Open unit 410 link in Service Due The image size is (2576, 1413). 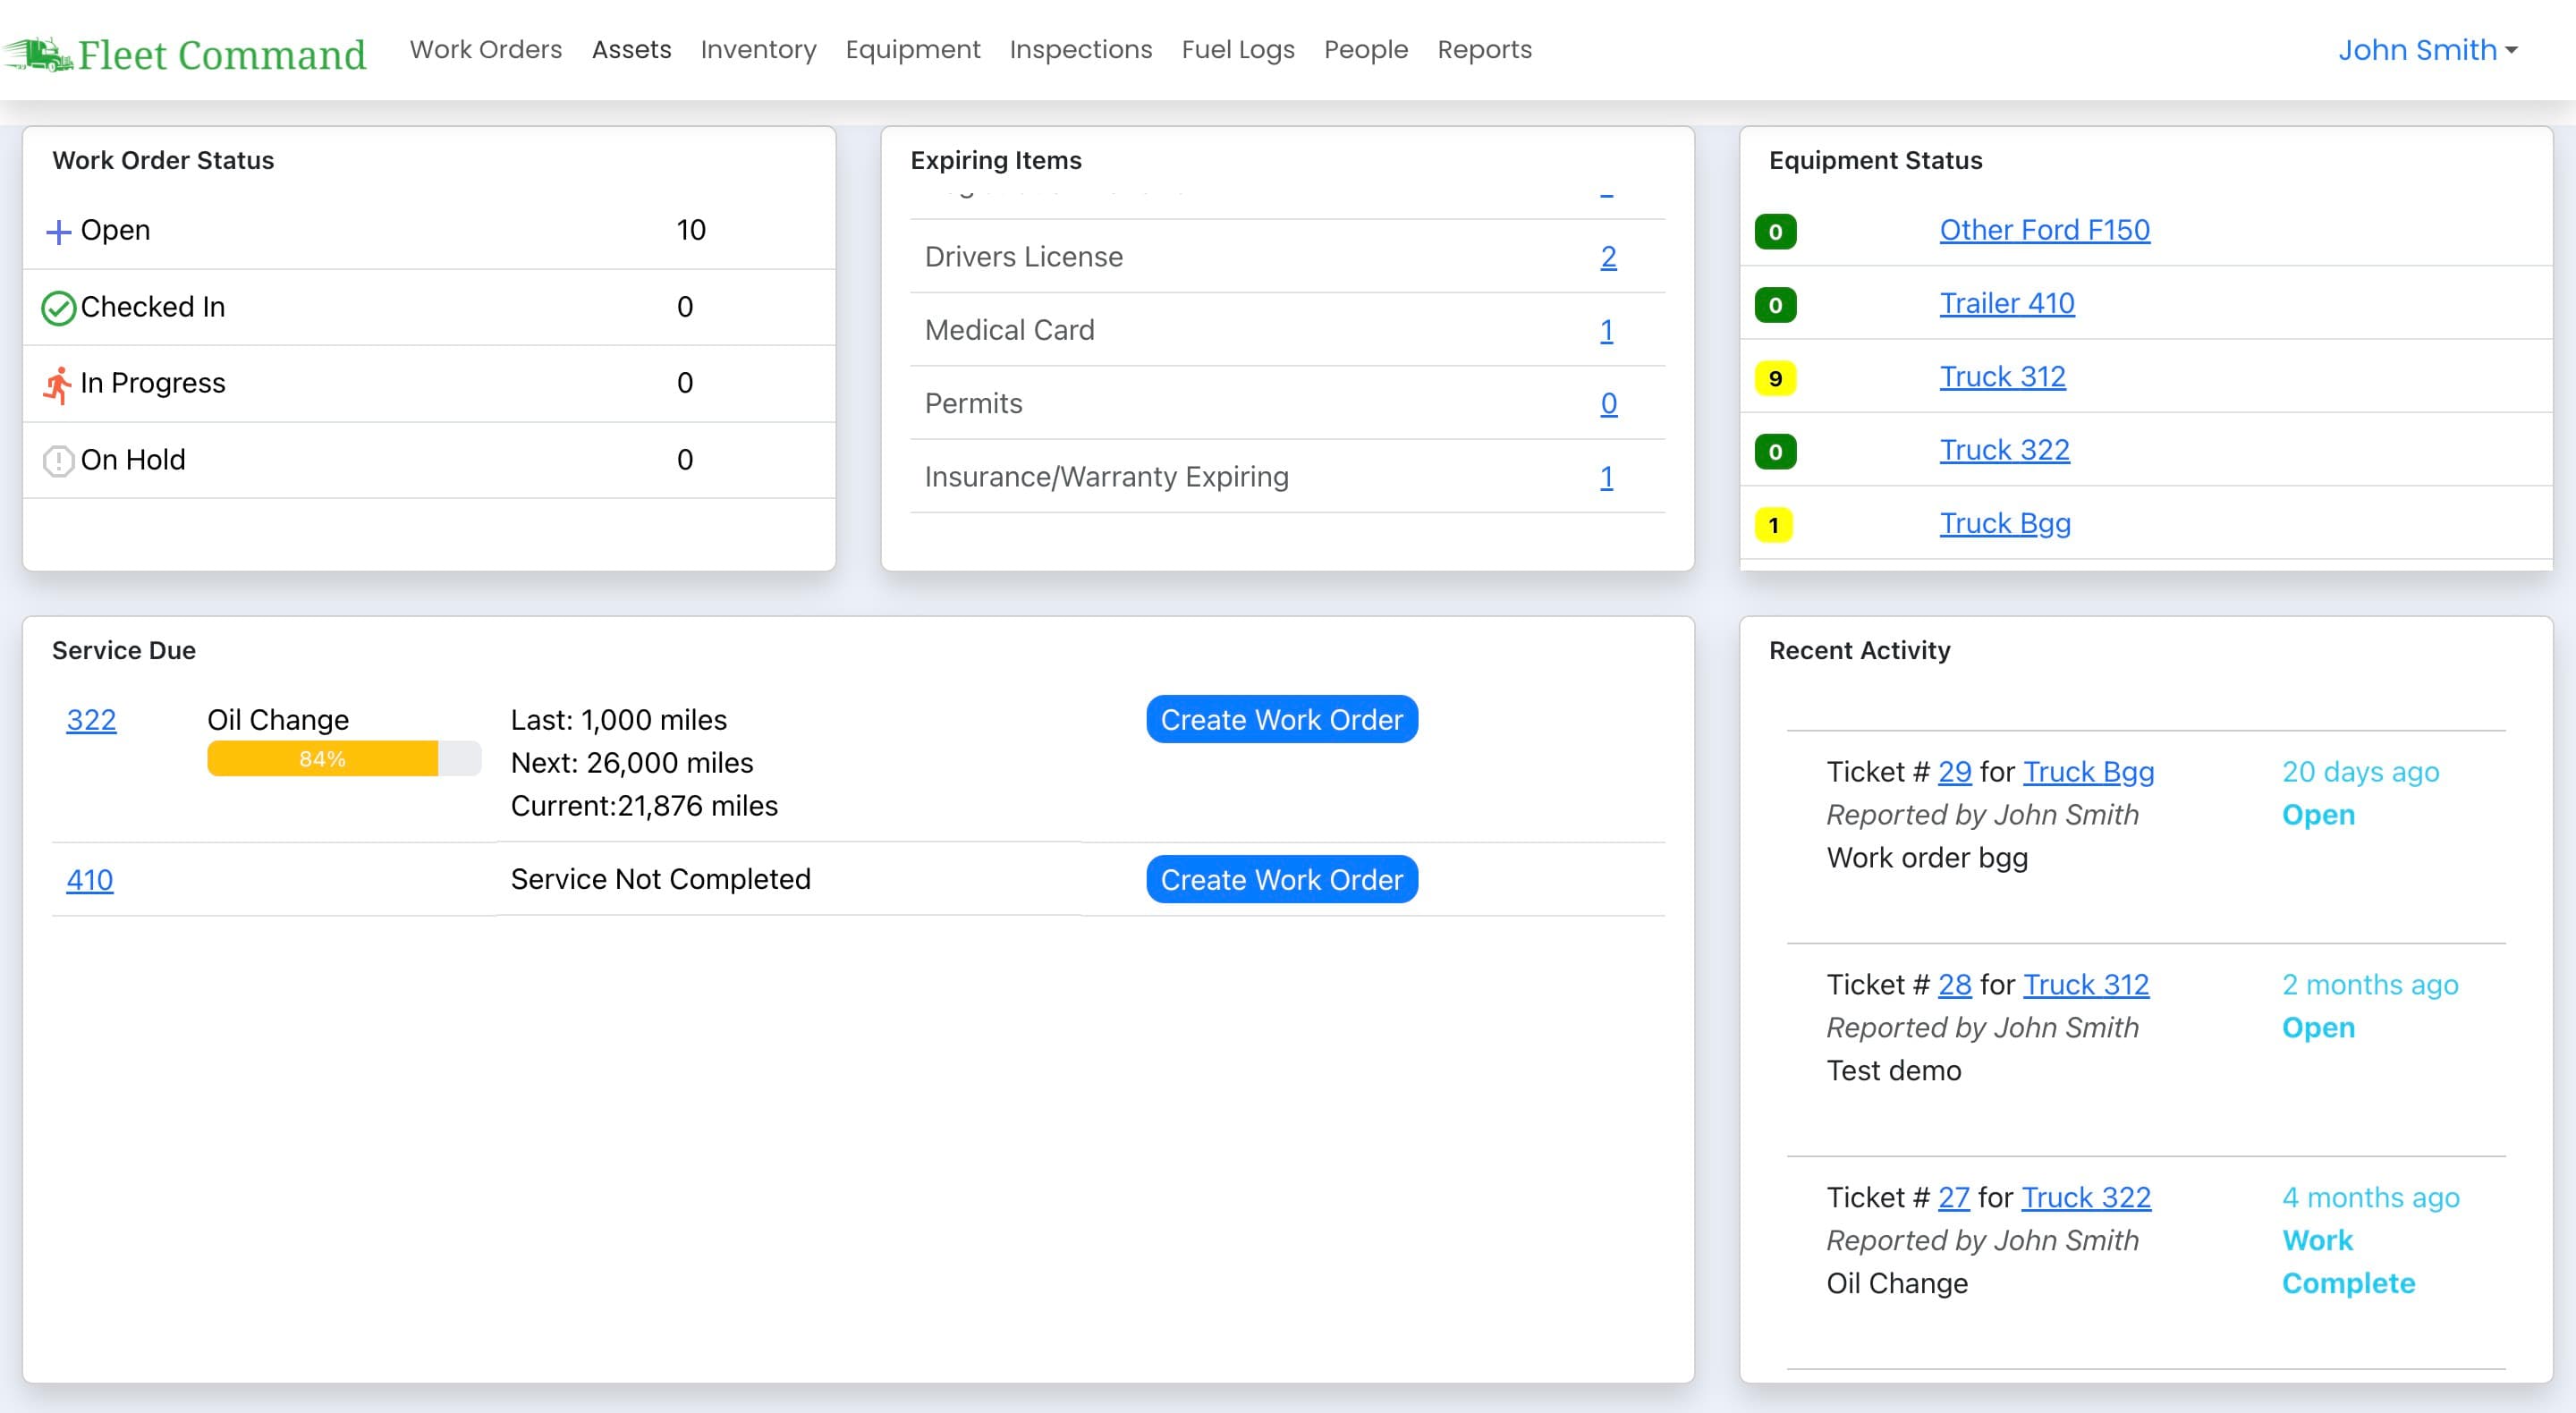90,880
